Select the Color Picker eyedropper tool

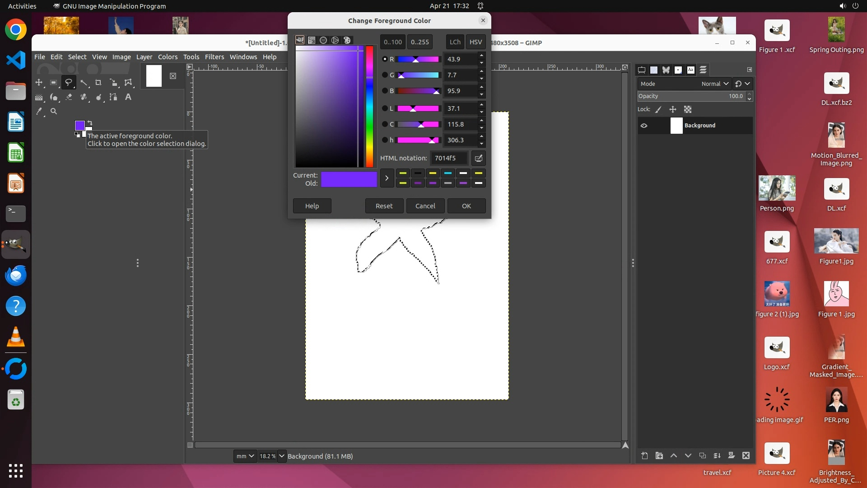point(39,111)
